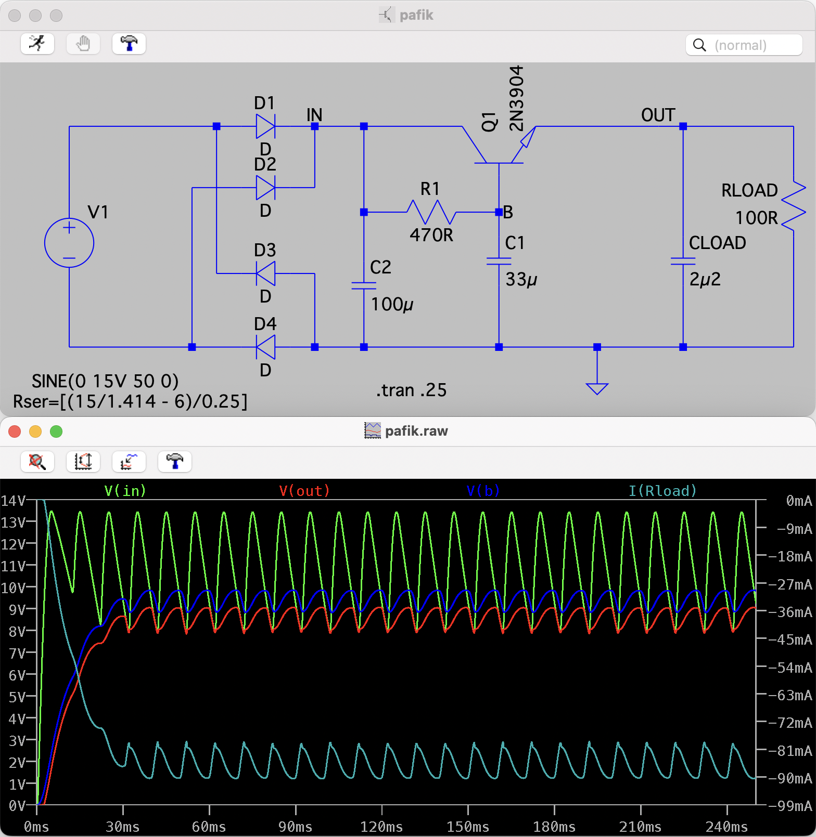This screenshot has width=816, height=837.
Task: Click the Halt simulation hand icon
Action: tap(83, 44)
